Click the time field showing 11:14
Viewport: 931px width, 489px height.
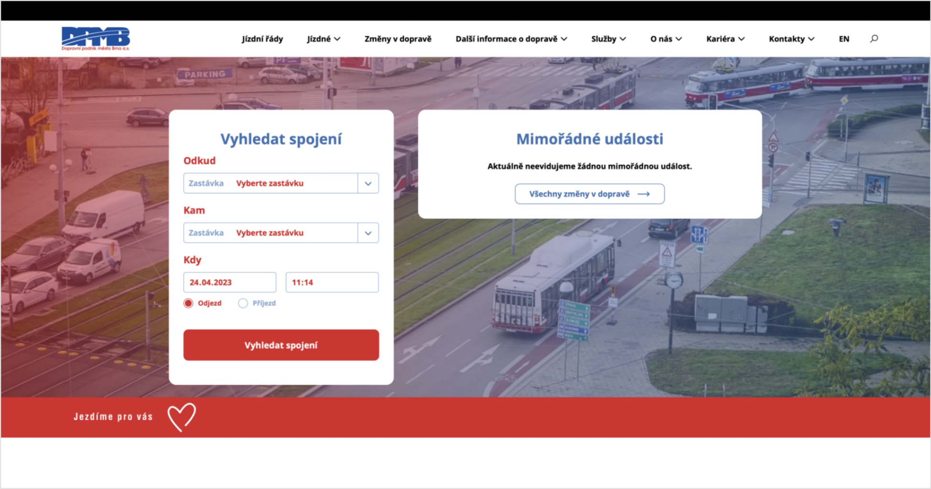(332, 282)
